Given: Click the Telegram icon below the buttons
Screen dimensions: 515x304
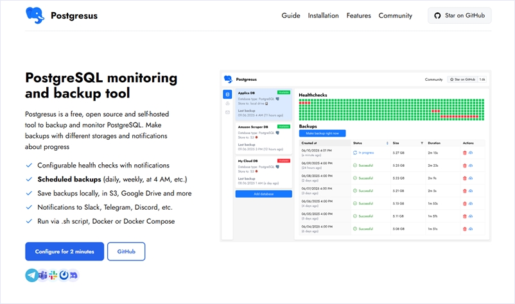Looking at the screenshot, I should click(31, 275).
